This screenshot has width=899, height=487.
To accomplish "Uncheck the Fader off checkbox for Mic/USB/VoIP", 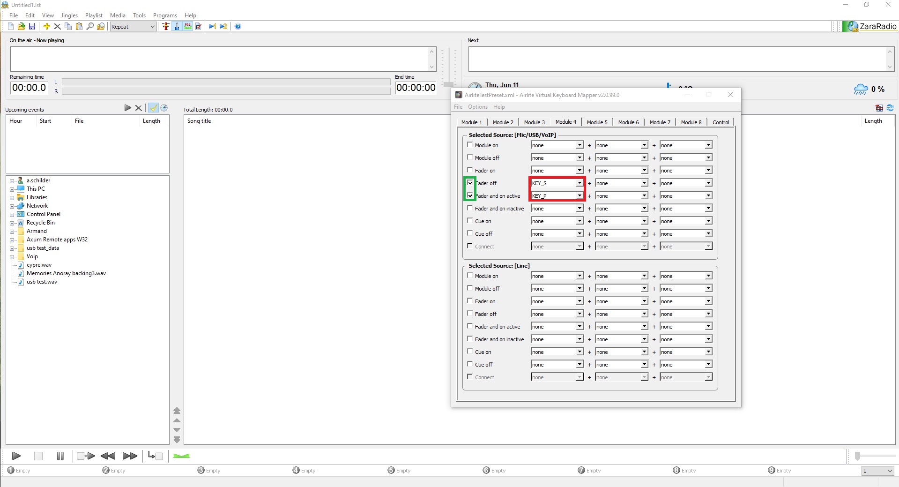I will coord(470,183).
